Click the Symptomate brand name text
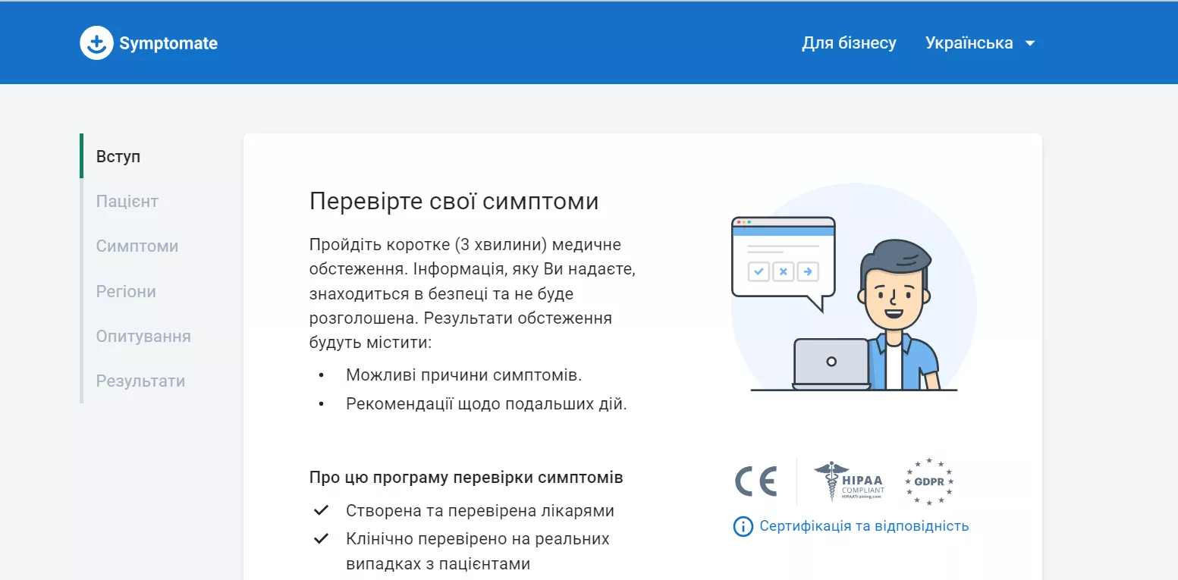Screen dimensions: 1178x580 click(168, 44)
